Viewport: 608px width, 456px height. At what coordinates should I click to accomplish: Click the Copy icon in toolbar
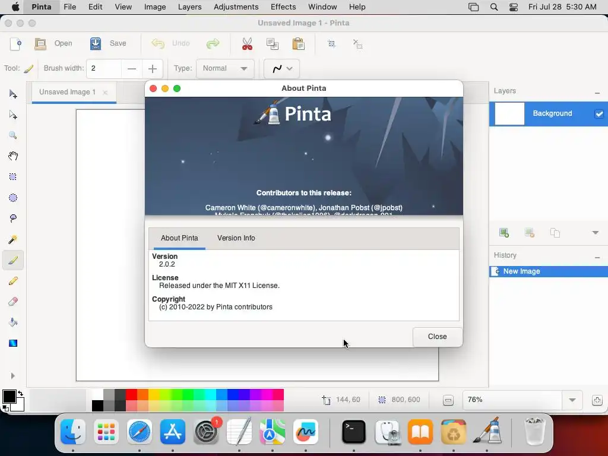tap(273, 44)
